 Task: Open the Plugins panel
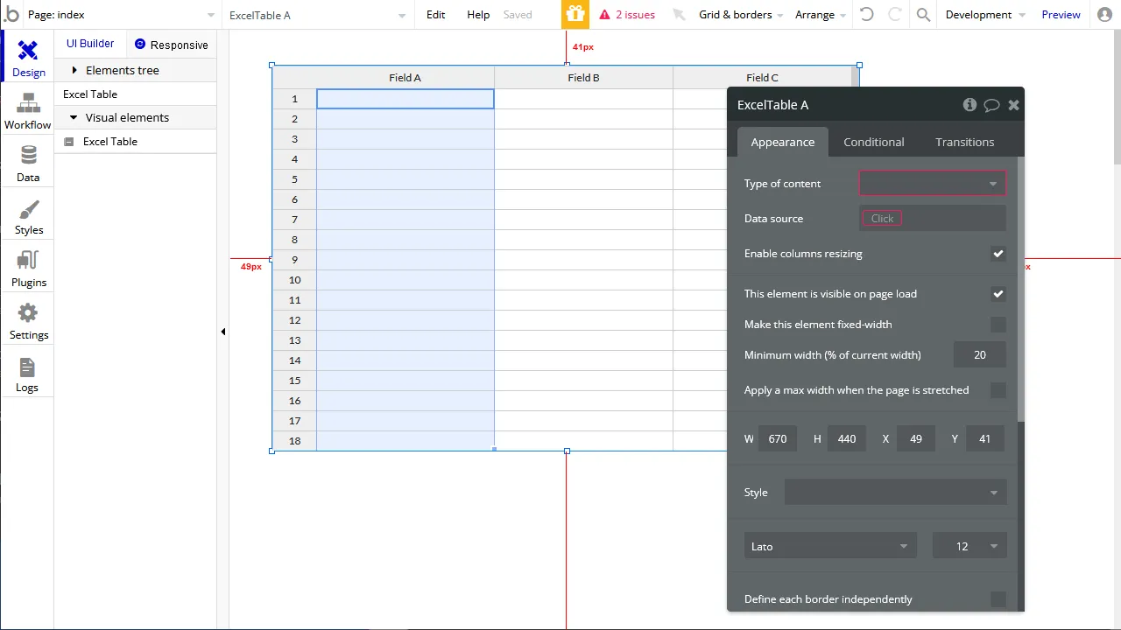[x=27, y=268]
